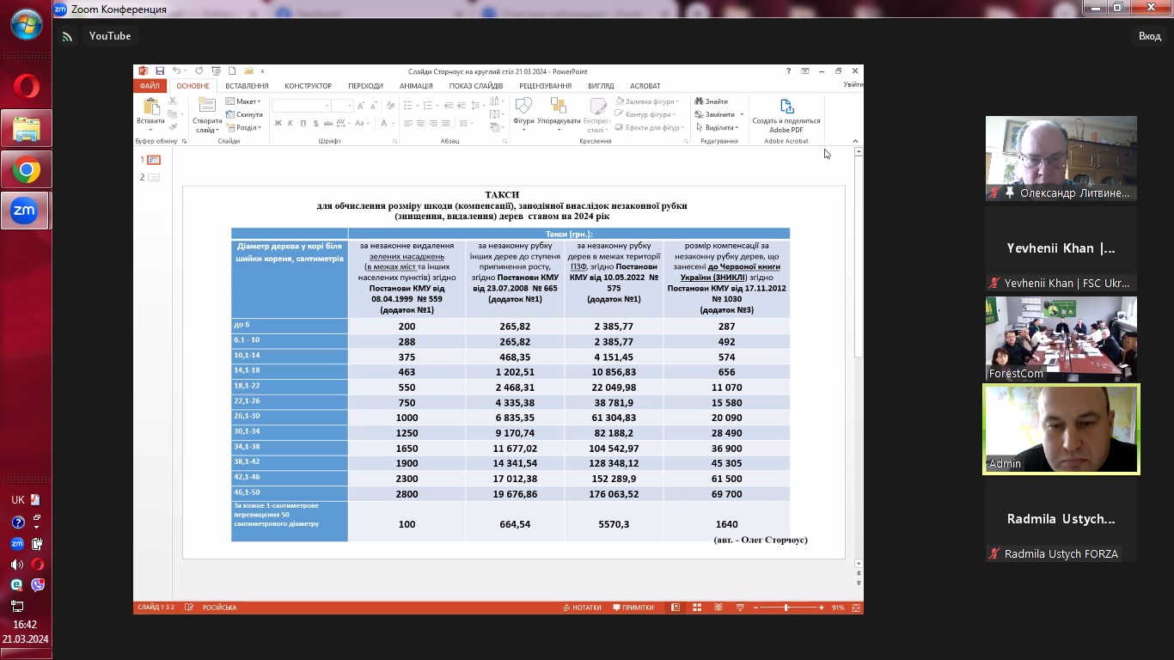1174x660 pixels.
Task: Toggle Bold formatting (Ж)
Action: [x=278, y=124]
